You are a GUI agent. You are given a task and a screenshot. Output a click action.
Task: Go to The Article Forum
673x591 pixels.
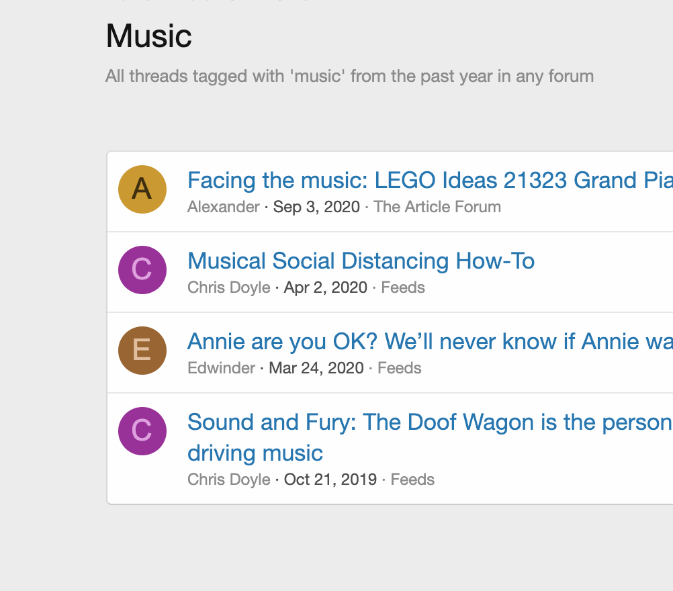pyautogui.click(x=437, y=207)
